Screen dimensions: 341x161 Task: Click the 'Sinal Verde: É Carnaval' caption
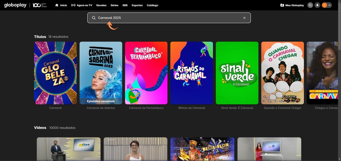tap(237, 108)
